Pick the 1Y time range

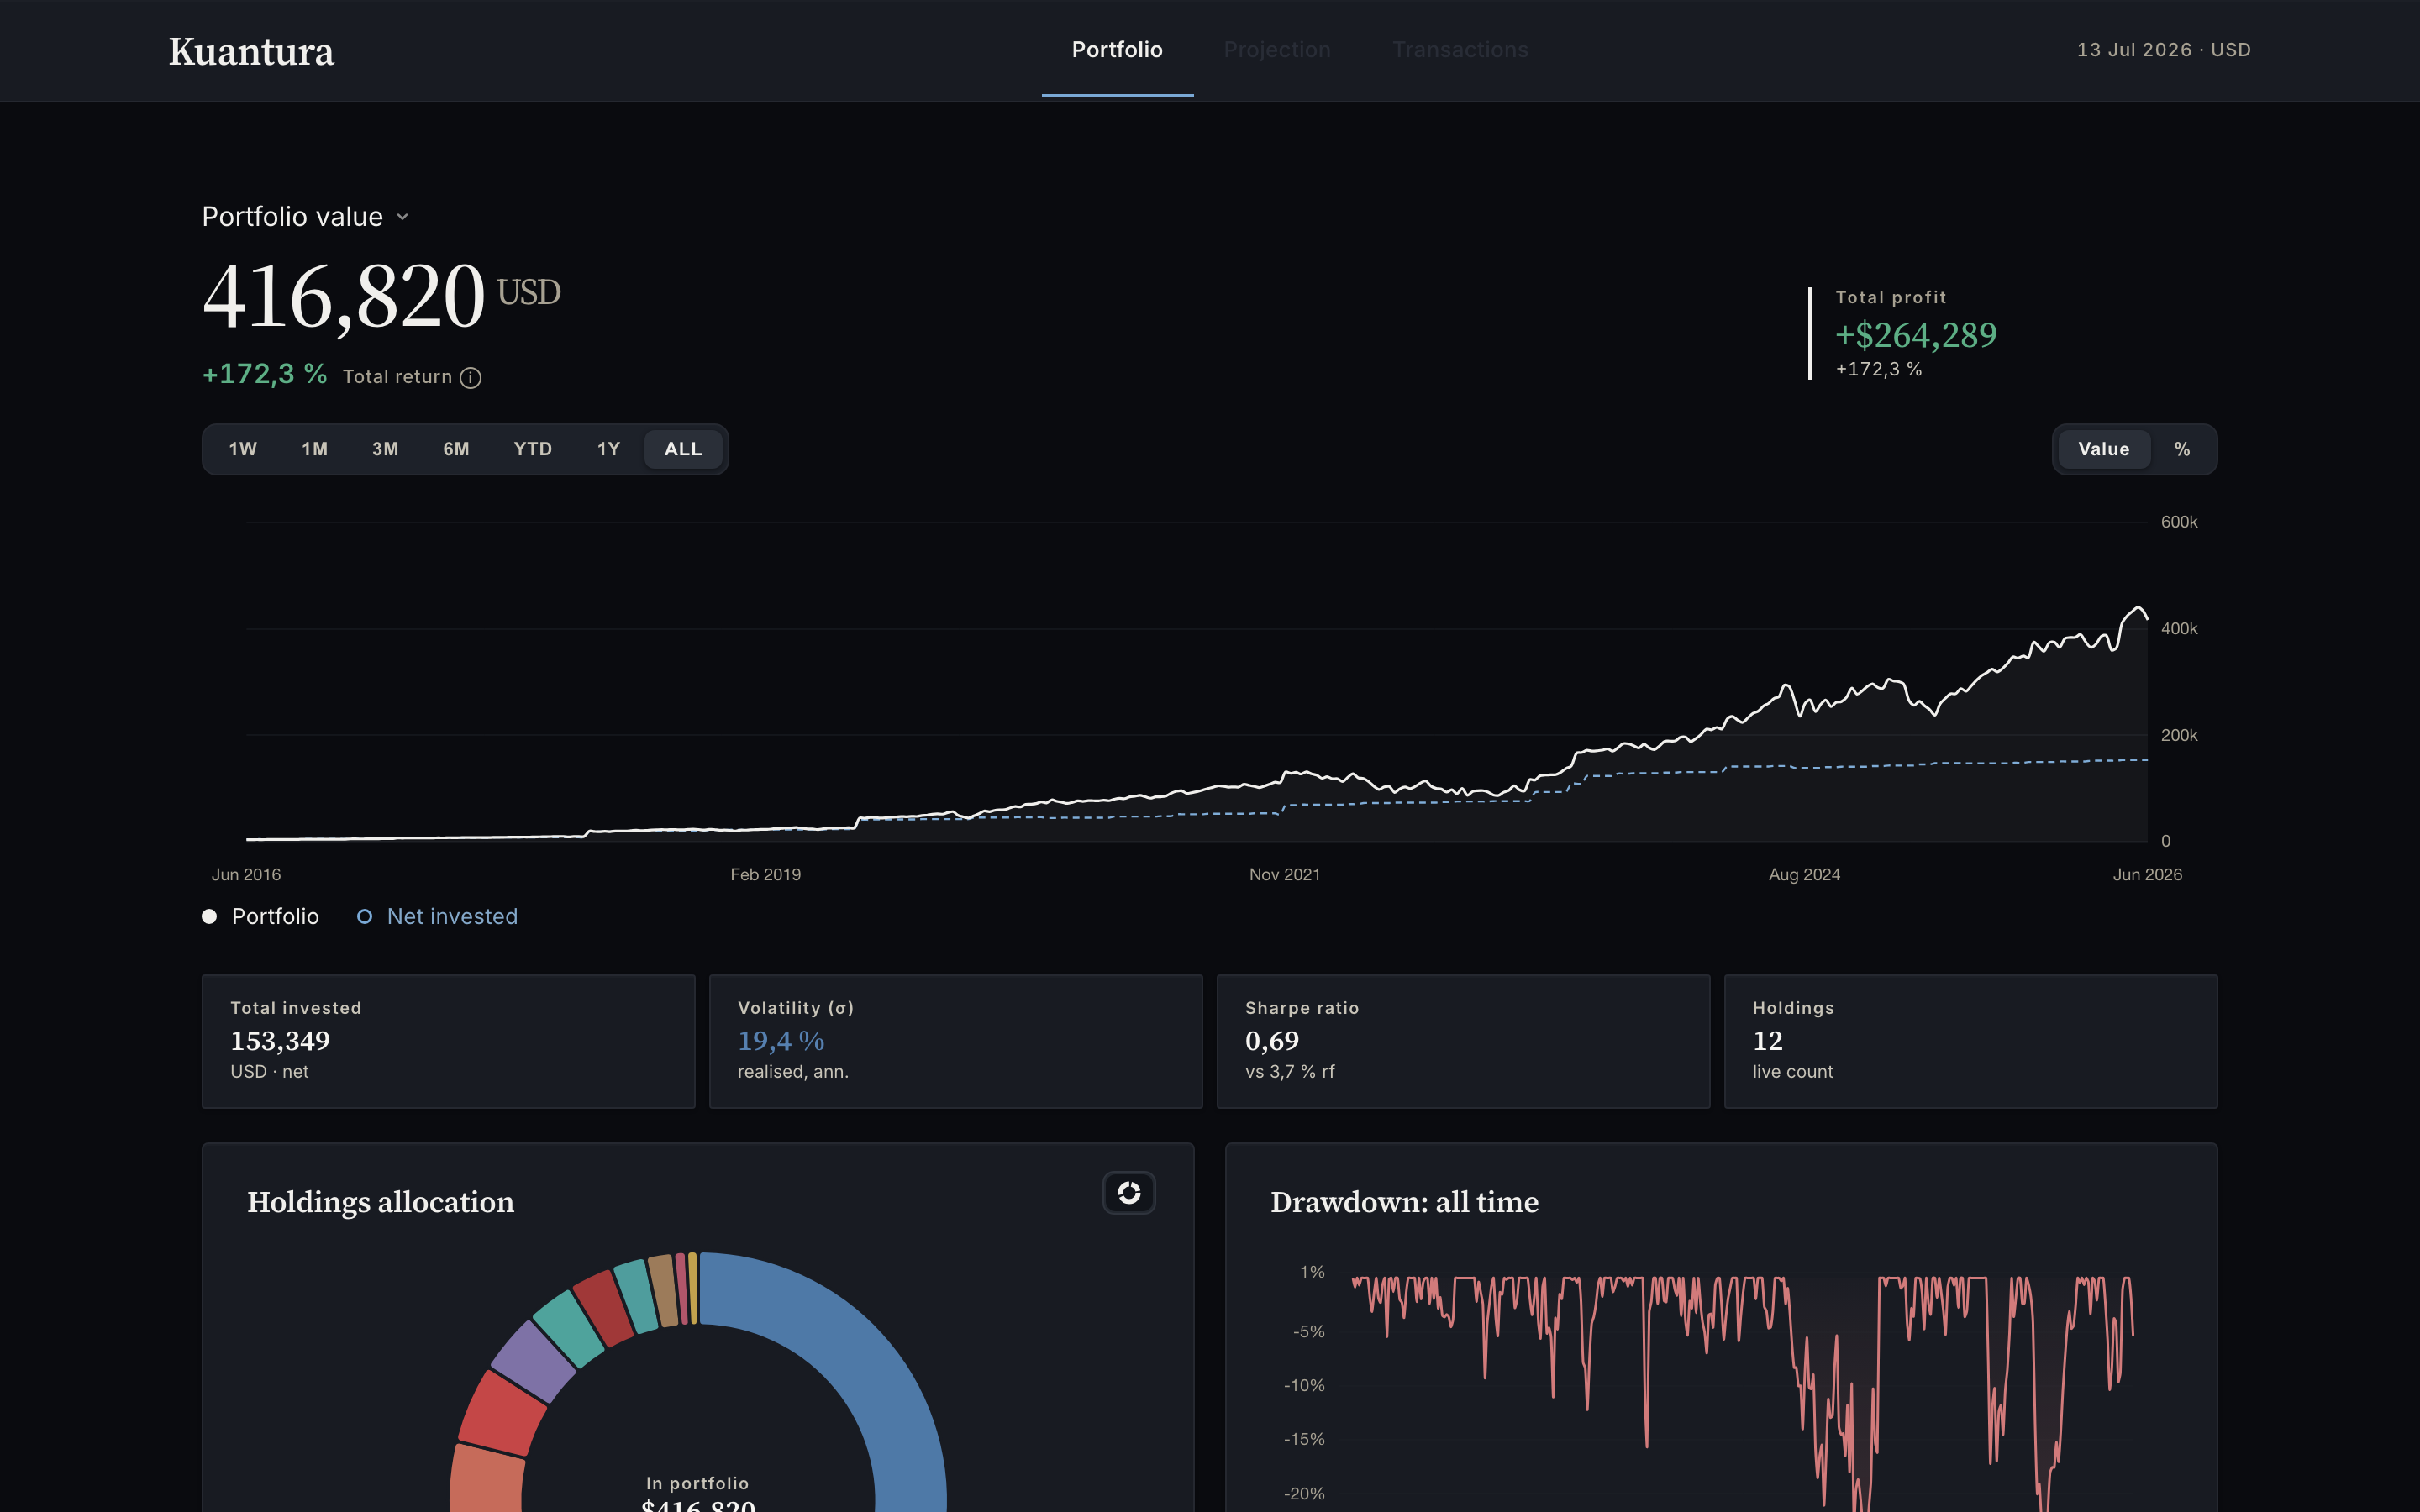pos(609,449)
